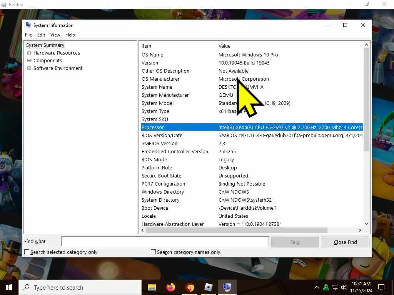
Task: Open network status tray icon
Action: point(335,287)
